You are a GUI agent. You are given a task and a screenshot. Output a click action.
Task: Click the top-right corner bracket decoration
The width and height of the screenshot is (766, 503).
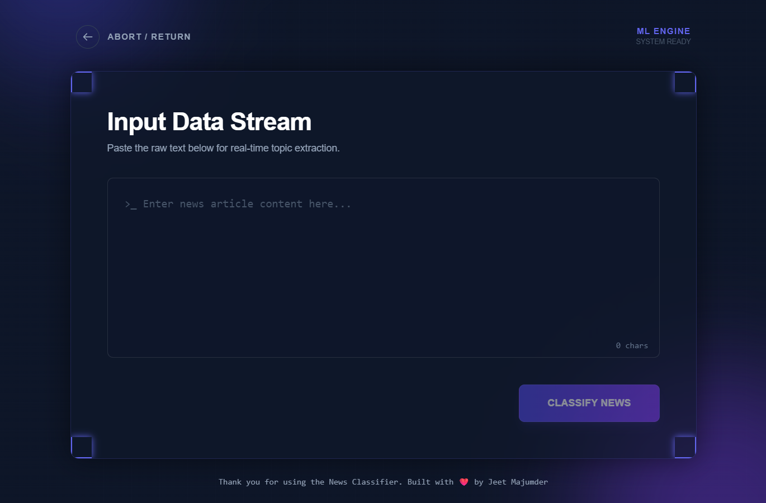685,82
